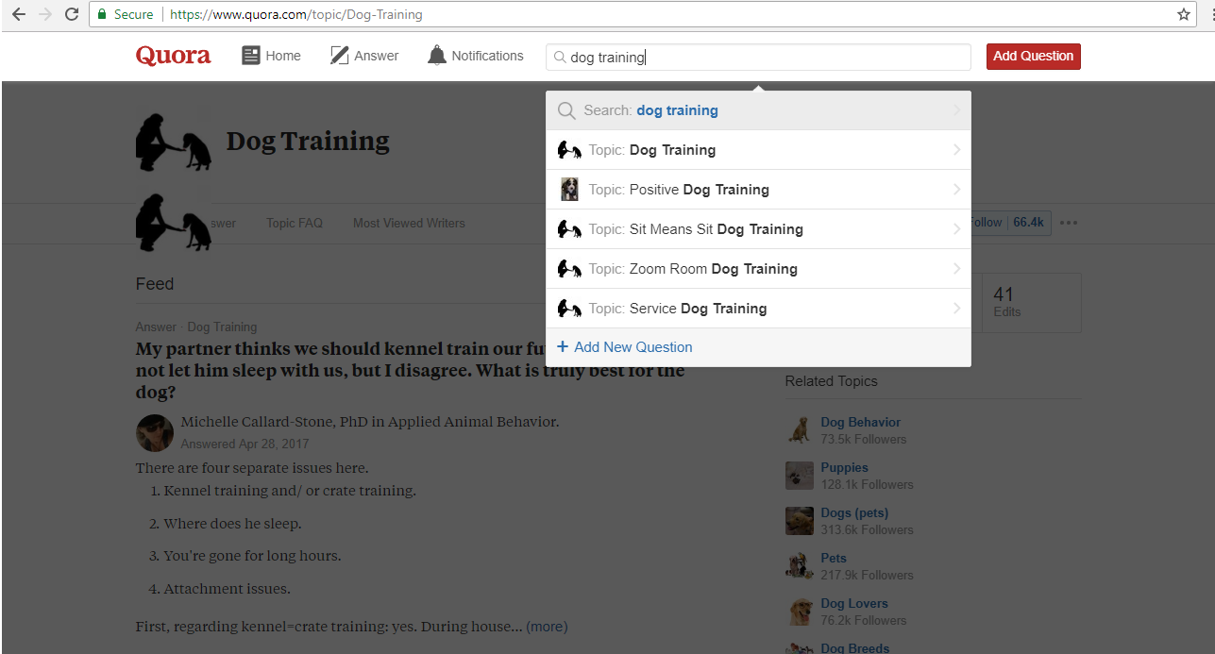1215x654 pixels.
Task: Switch to the Topic FAQ tab
Action: [x=294, y=224]
